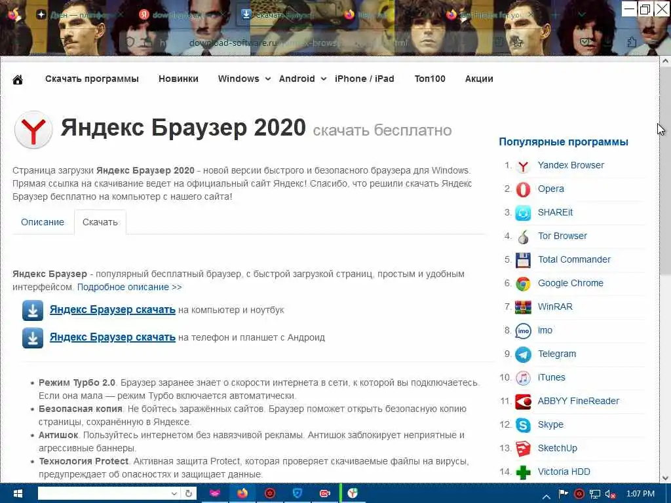Open the Google Chrome text link
The width and height of the screenshot is (671, 503).
point(571,283)
